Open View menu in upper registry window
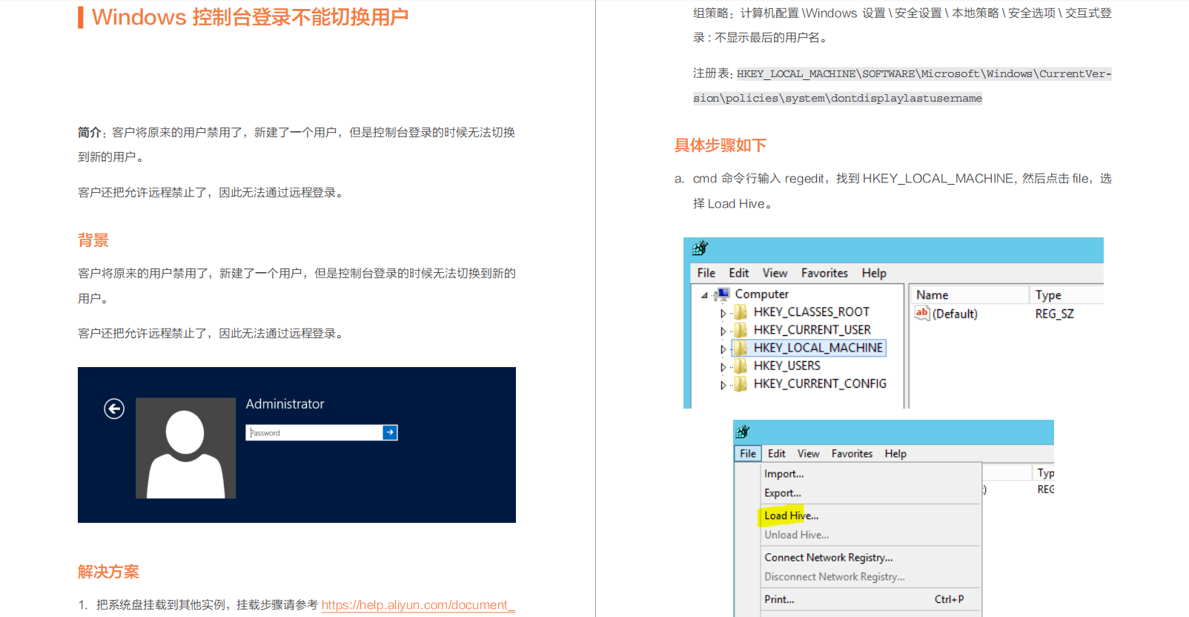The width and height of the screenshot is (1189, 617). (x=775, y=273)
